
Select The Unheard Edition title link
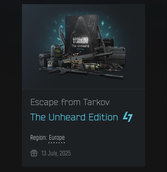coord(74,117)
